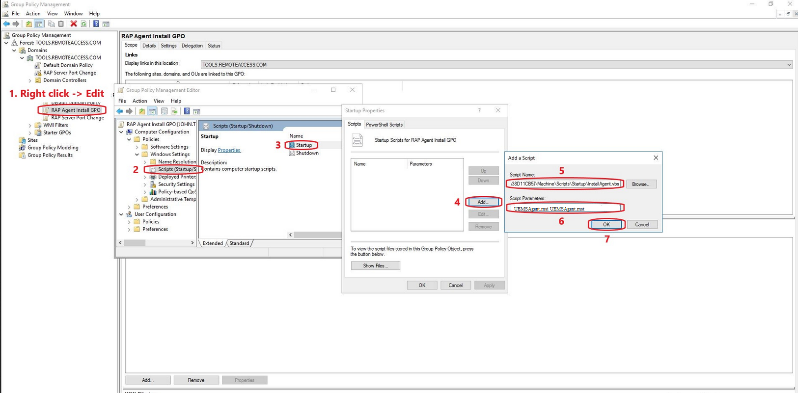Switch to the Settings tab of the GPO

(x=168, y=46)
